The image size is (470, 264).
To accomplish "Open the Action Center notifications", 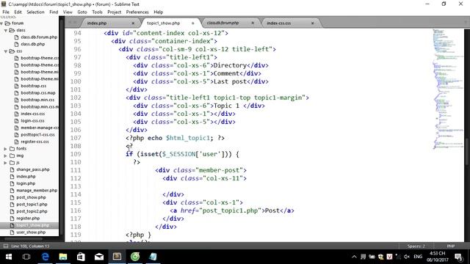I will [458, 257].
